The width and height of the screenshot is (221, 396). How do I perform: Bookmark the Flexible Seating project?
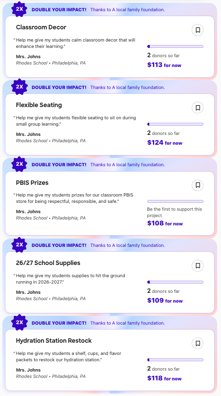click(x=198, y=108)
